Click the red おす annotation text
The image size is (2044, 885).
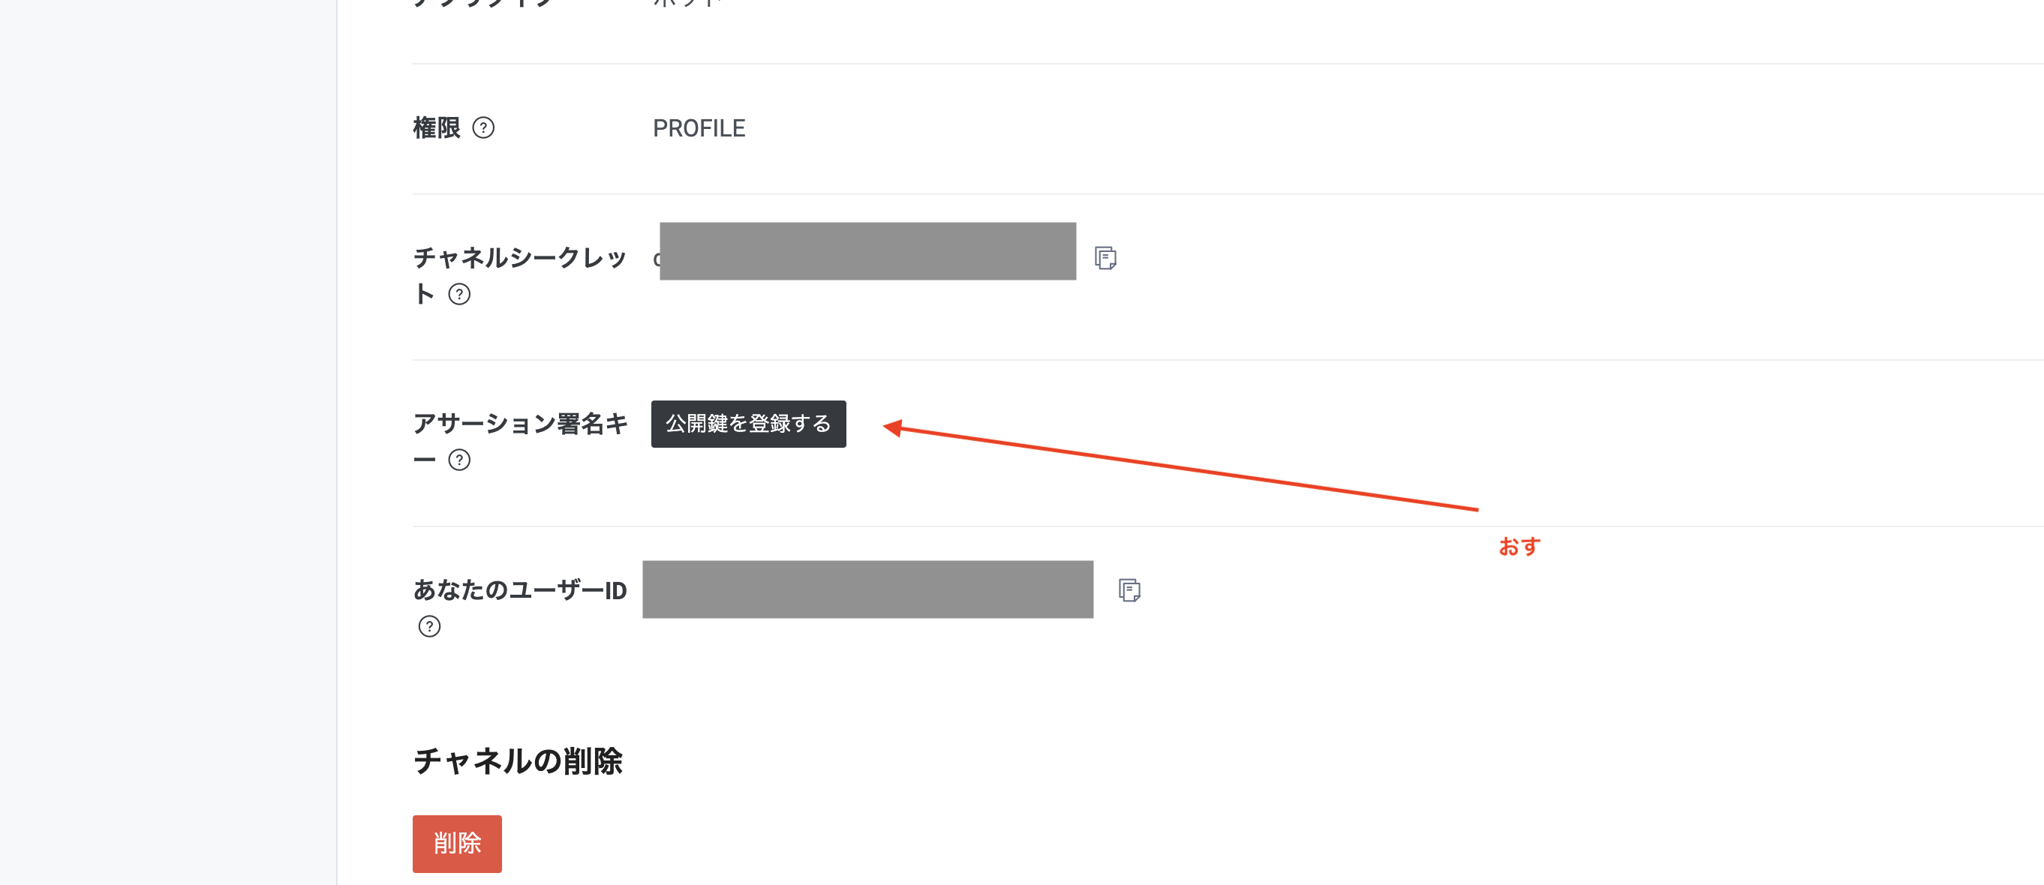(x=1519, y=547)
